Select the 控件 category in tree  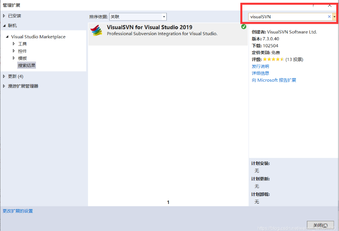(x=22, y=51)
